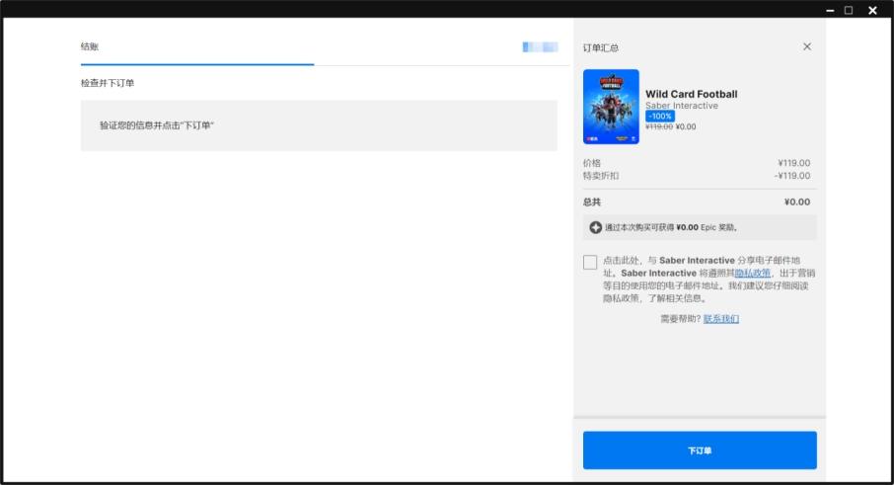Viewport: 894px width, 485px height.
Task: Click the 需要帮助? help text
Action: [680, 318]
